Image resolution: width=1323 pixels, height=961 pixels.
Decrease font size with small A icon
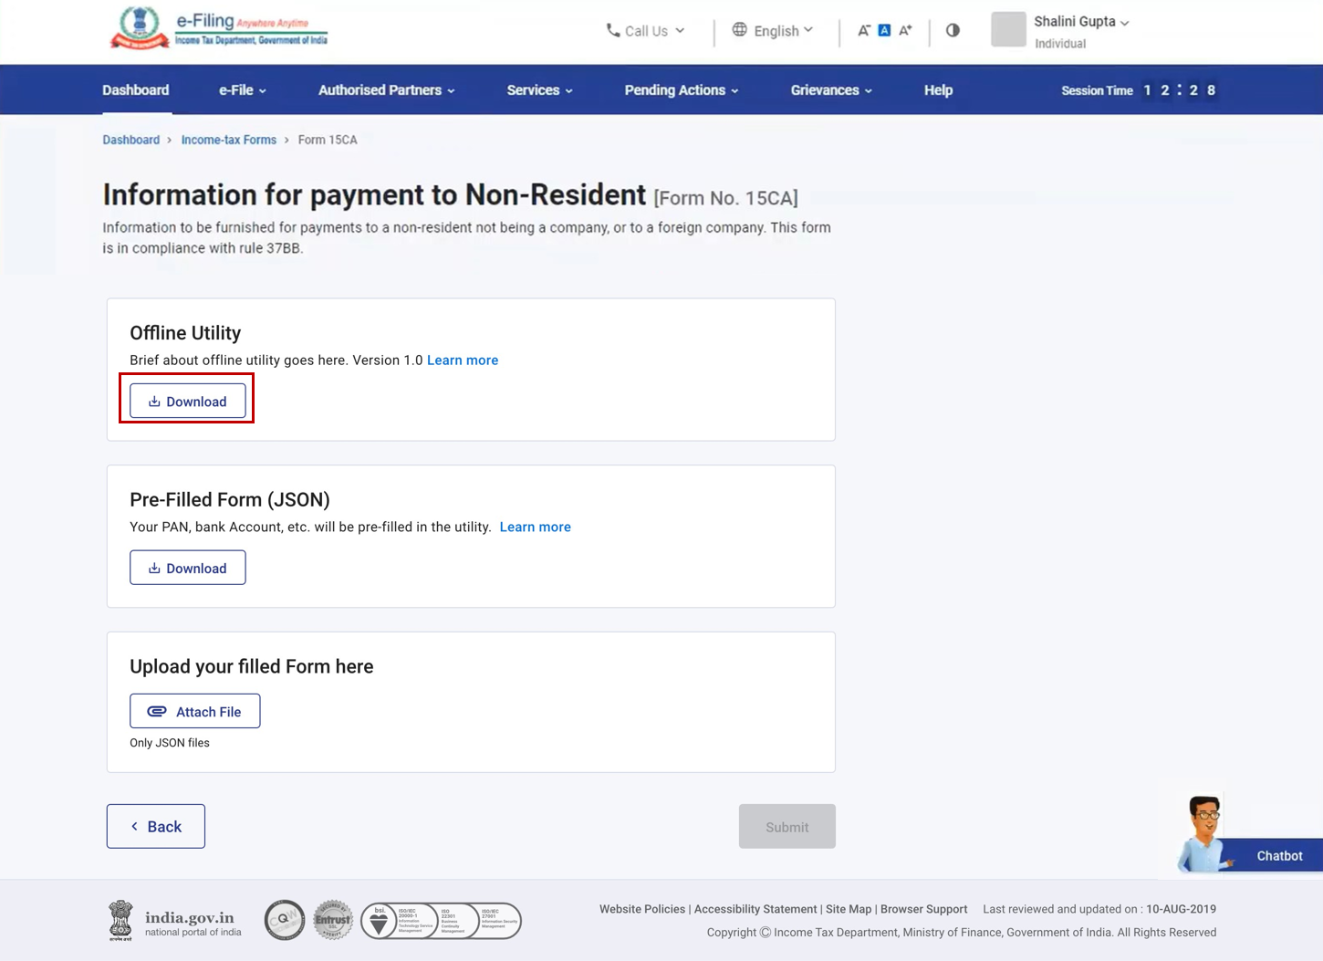pyautogui.click(x=863, y=31)
